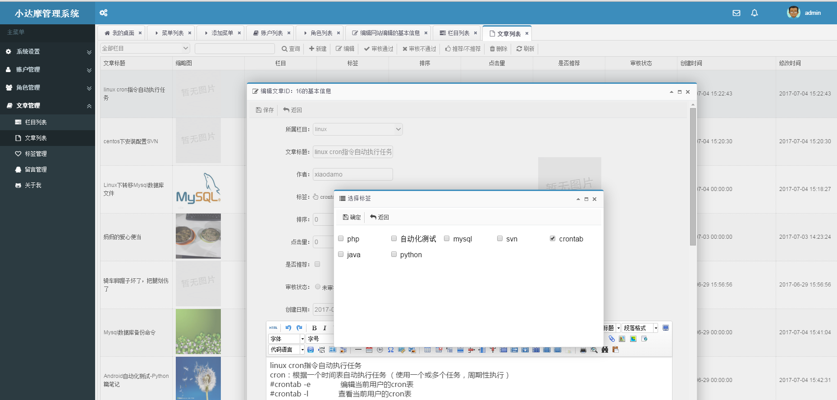Click 返回 in the 选择标签 dialog
Viewport: 837px width, 400px height.
tap(380, 217)
